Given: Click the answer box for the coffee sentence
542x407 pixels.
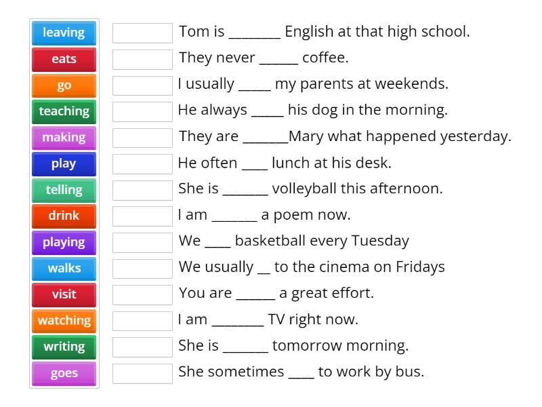Looking at the screenshot, I should pos(142,58).
